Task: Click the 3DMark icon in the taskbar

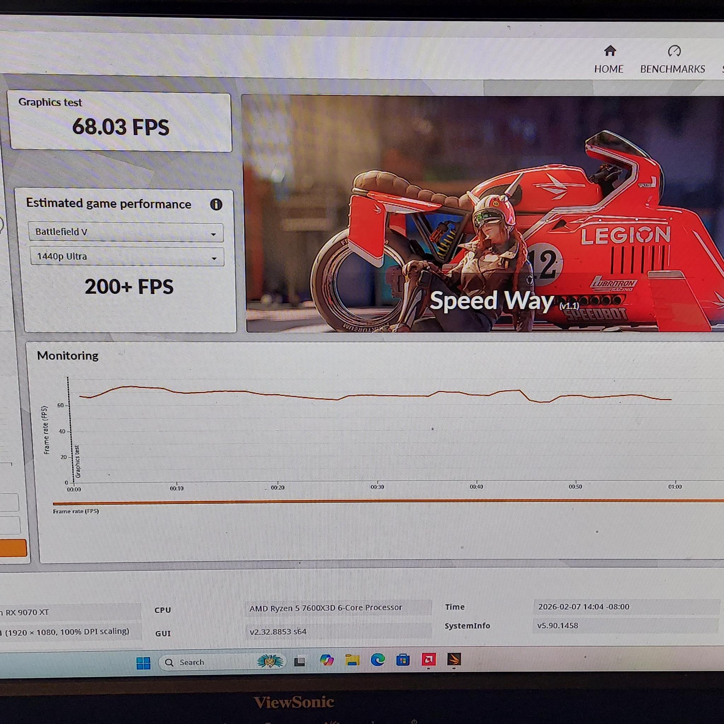Action: coord(454,659)
